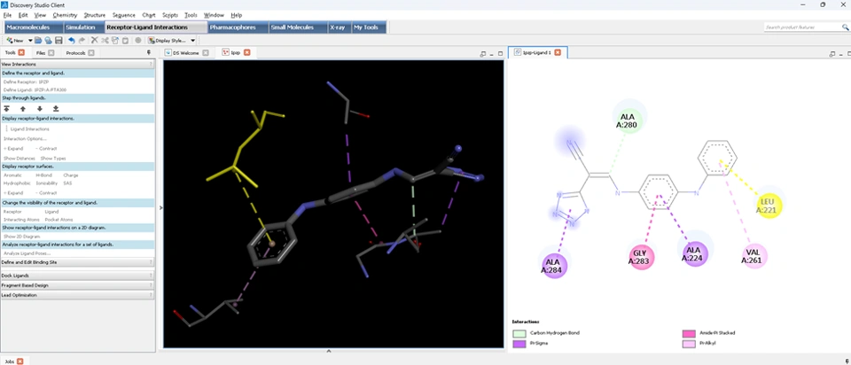
Task: Jump to last ligand step icon
Action: tap(56, 108)
